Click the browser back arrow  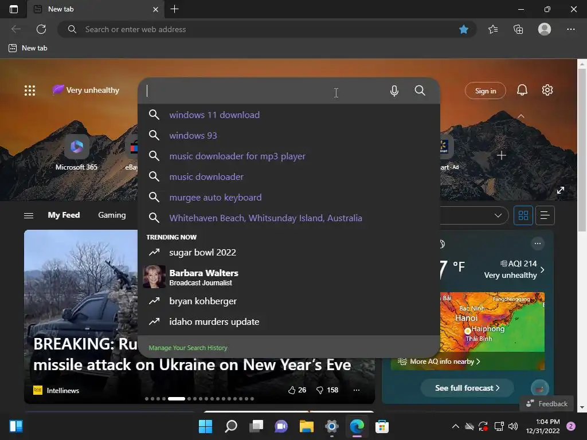coord(15,29)
